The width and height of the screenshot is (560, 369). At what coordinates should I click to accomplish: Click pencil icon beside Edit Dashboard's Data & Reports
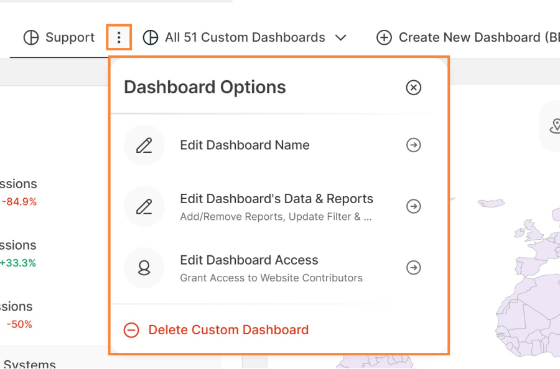pyautogui.click(x=144, y=206)
